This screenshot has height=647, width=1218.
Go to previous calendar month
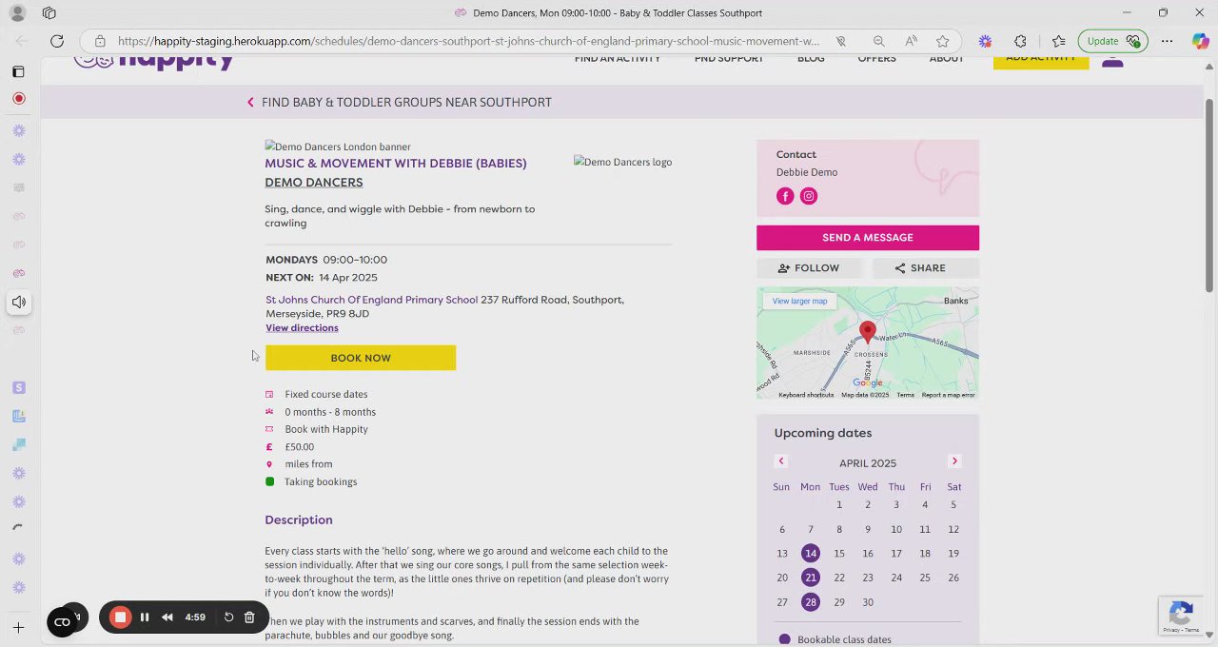781,461
